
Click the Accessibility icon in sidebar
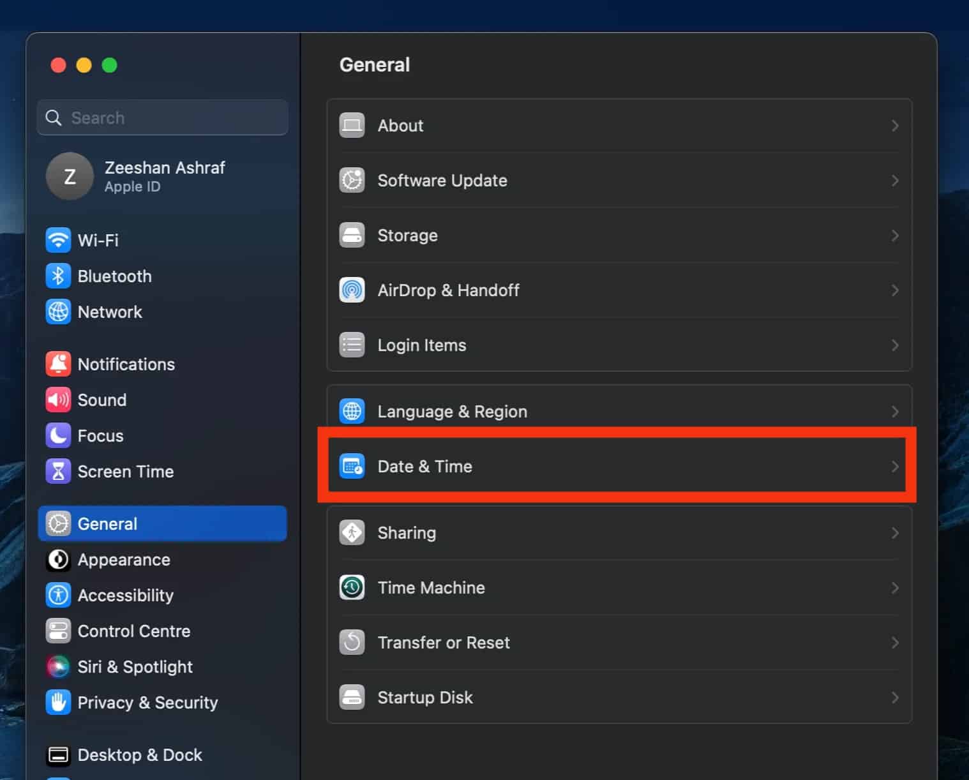[x=58, y=595]
